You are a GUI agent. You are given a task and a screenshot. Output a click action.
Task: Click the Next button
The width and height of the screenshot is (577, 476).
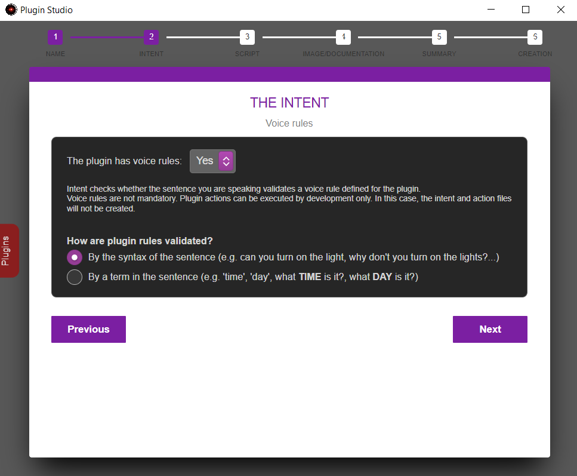490,329
